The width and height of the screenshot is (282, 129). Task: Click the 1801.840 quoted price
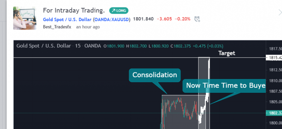[x=143, y=19]
